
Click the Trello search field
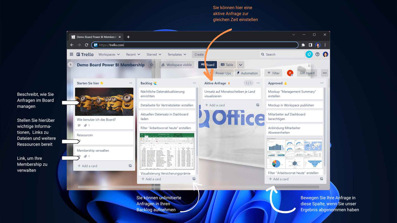[281, 54]
